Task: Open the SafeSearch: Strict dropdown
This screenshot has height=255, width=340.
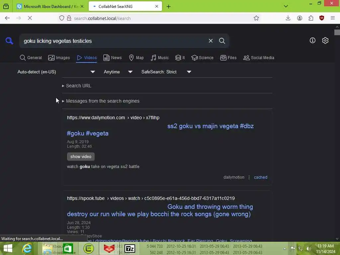Action: coord(166,72)
